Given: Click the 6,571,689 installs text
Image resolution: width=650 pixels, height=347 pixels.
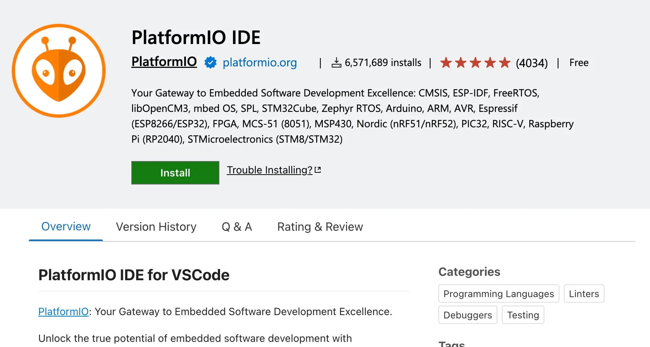Looking at the screenshot, I should pyautogui.click(x=383, y=63).
